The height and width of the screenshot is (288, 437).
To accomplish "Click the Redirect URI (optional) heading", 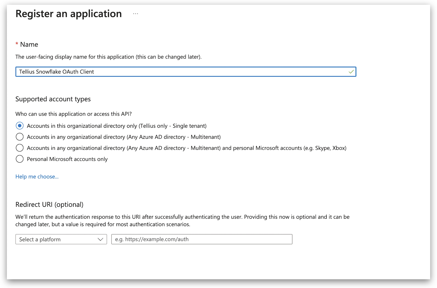I will 49,204.
